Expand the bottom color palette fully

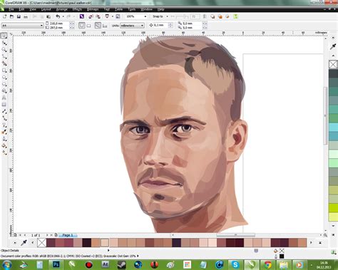(320, 242)
